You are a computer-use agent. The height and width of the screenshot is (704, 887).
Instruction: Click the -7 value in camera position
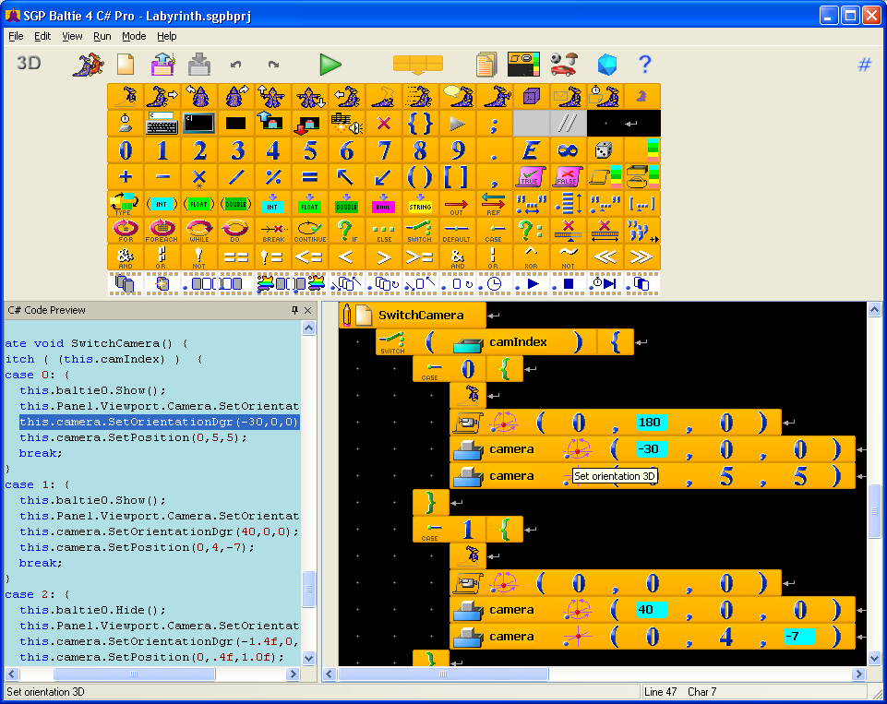tap(799, 637)
